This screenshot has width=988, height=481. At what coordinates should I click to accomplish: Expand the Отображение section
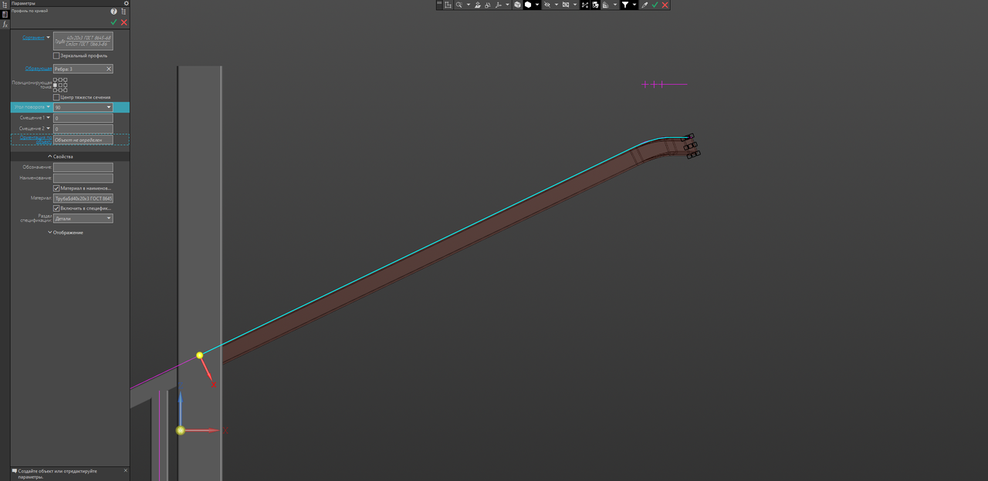pyautogui.click(x=66, y=232)
